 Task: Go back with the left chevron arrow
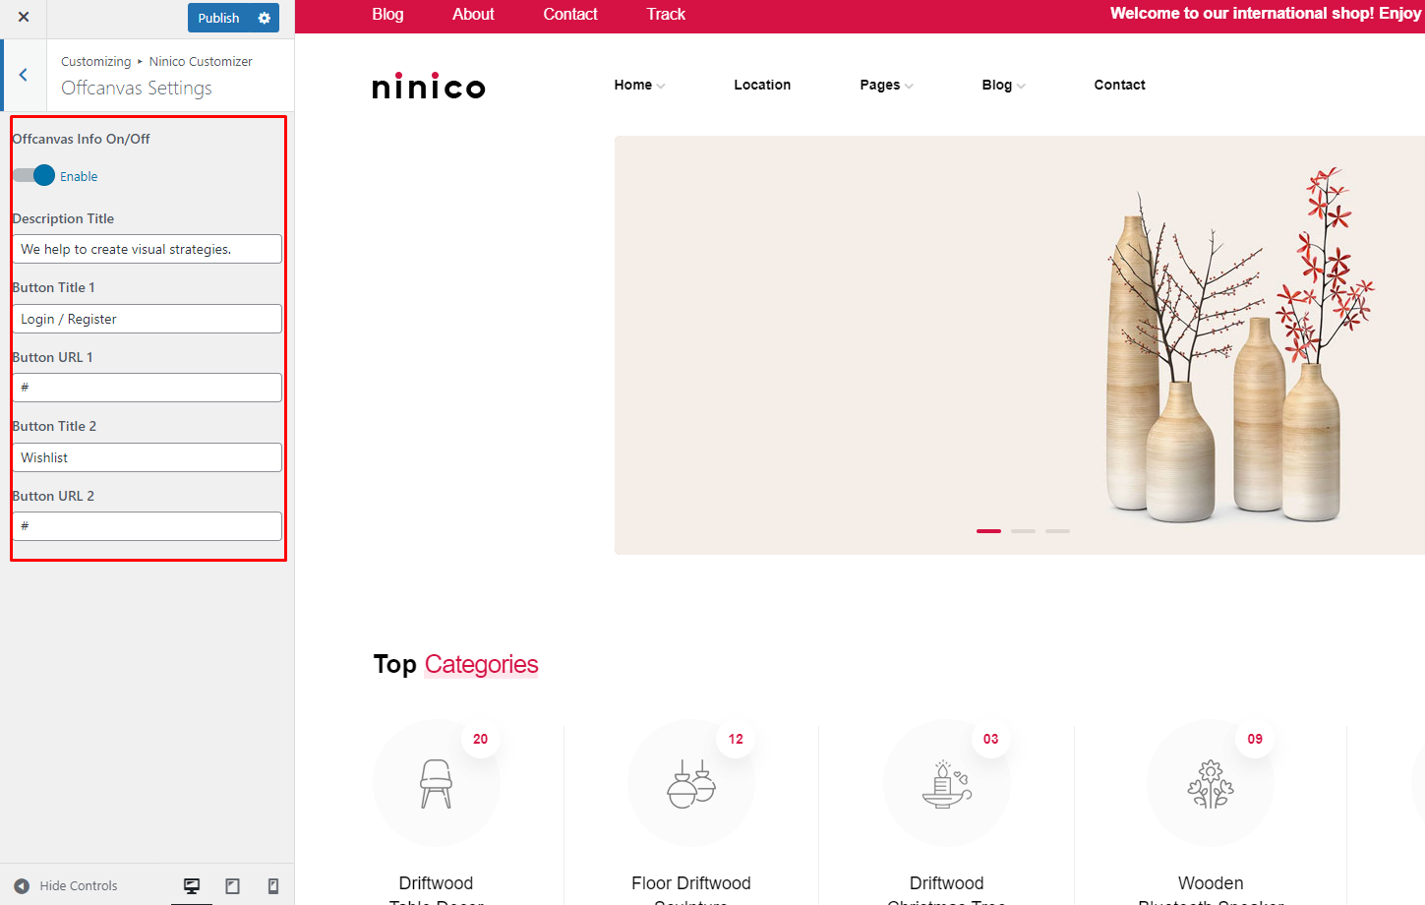coord(24,75)
